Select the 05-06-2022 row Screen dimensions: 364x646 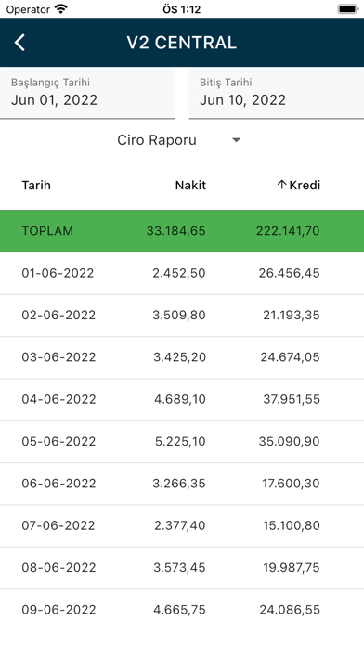[182, 441]
